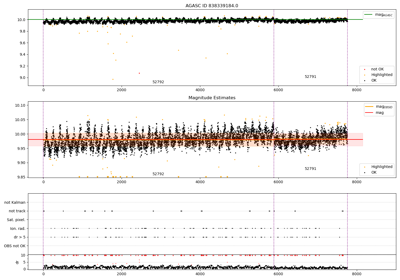Viewport: 400px width, 280px height.
Task: Click the rotated 'dr' axis label
Action: click(x=17, y=262)
